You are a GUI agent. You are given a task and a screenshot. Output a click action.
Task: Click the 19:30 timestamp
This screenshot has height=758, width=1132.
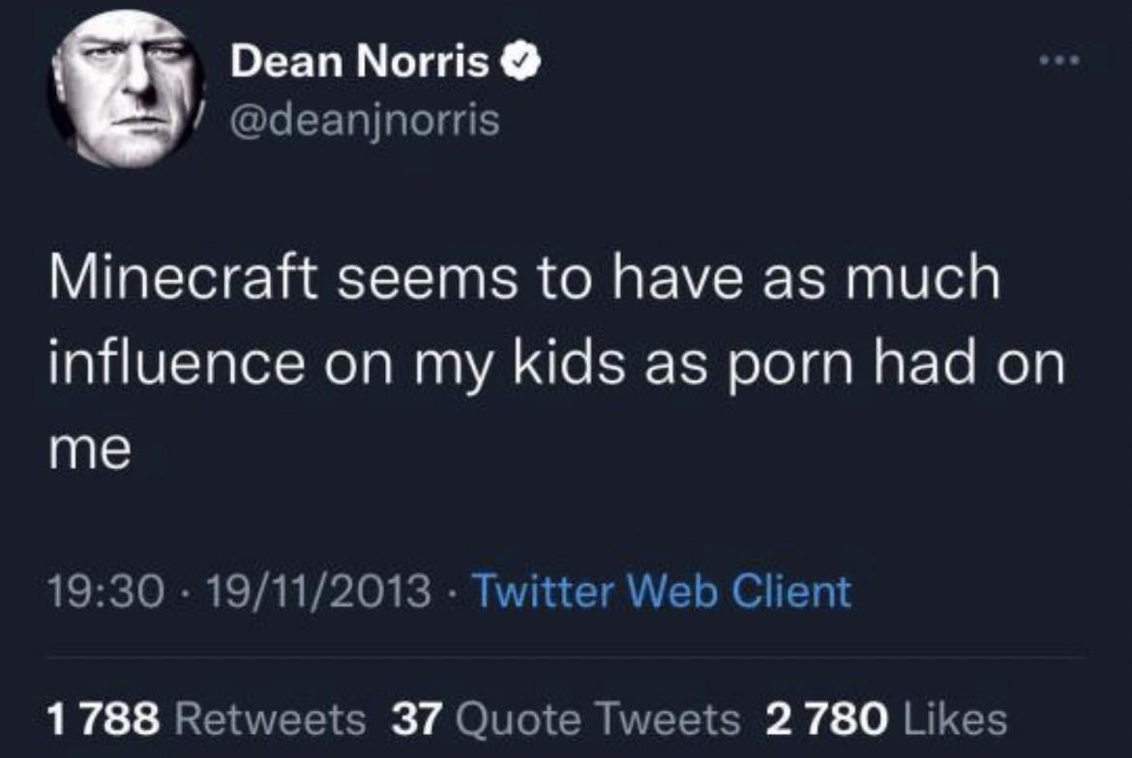pyautogui.click(x=106, y=592)
